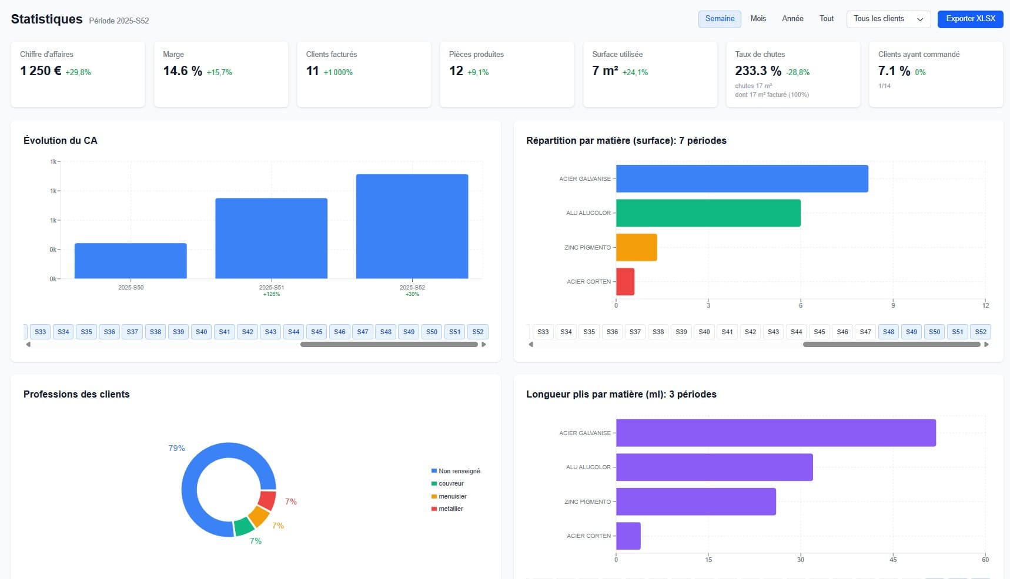
Task: Export statistics with Exporter XLSX
Action: [971, 19]
